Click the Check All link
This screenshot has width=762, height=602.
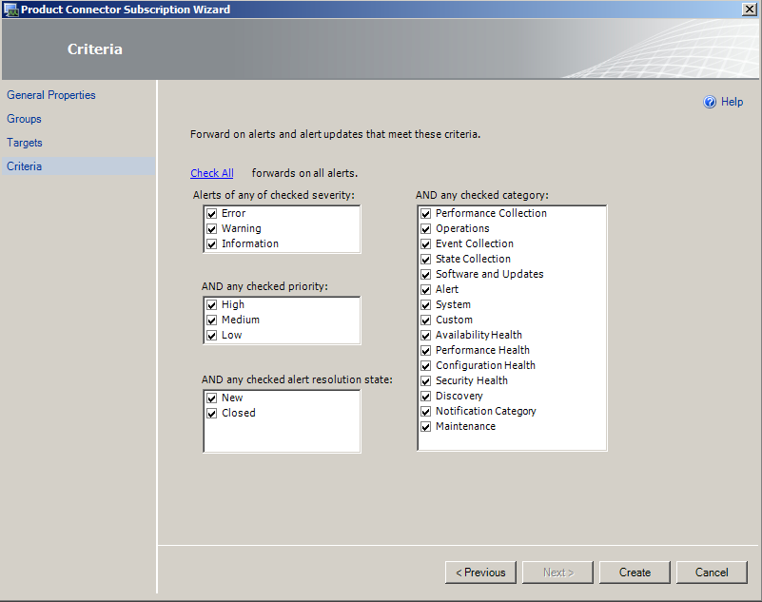[212, 173]
